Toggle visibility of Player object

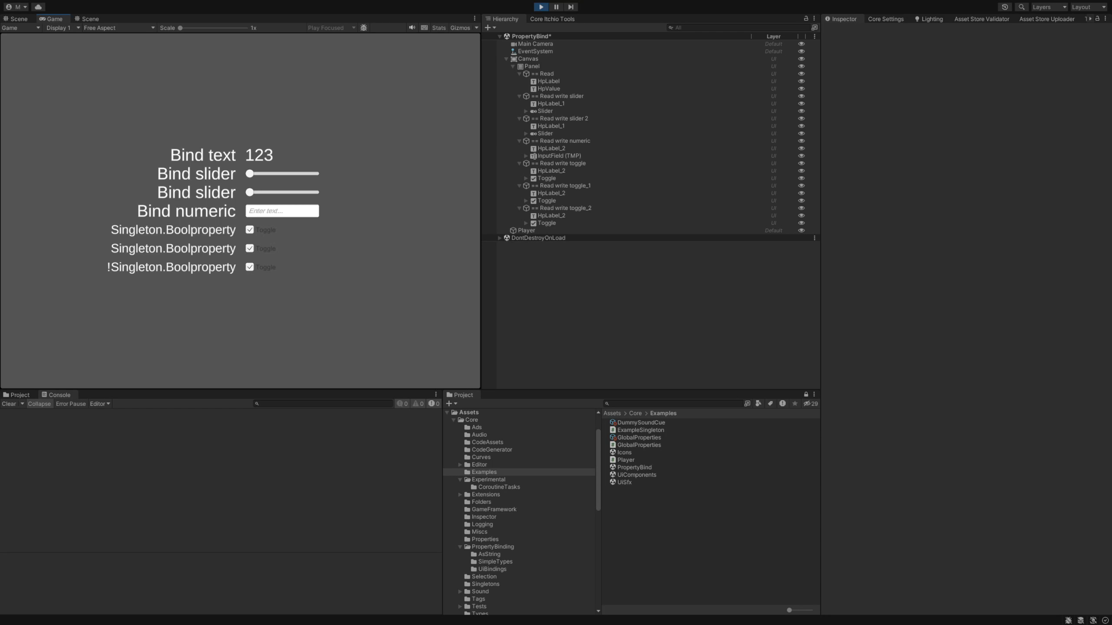pyautogui.click(x=801, y=230)
